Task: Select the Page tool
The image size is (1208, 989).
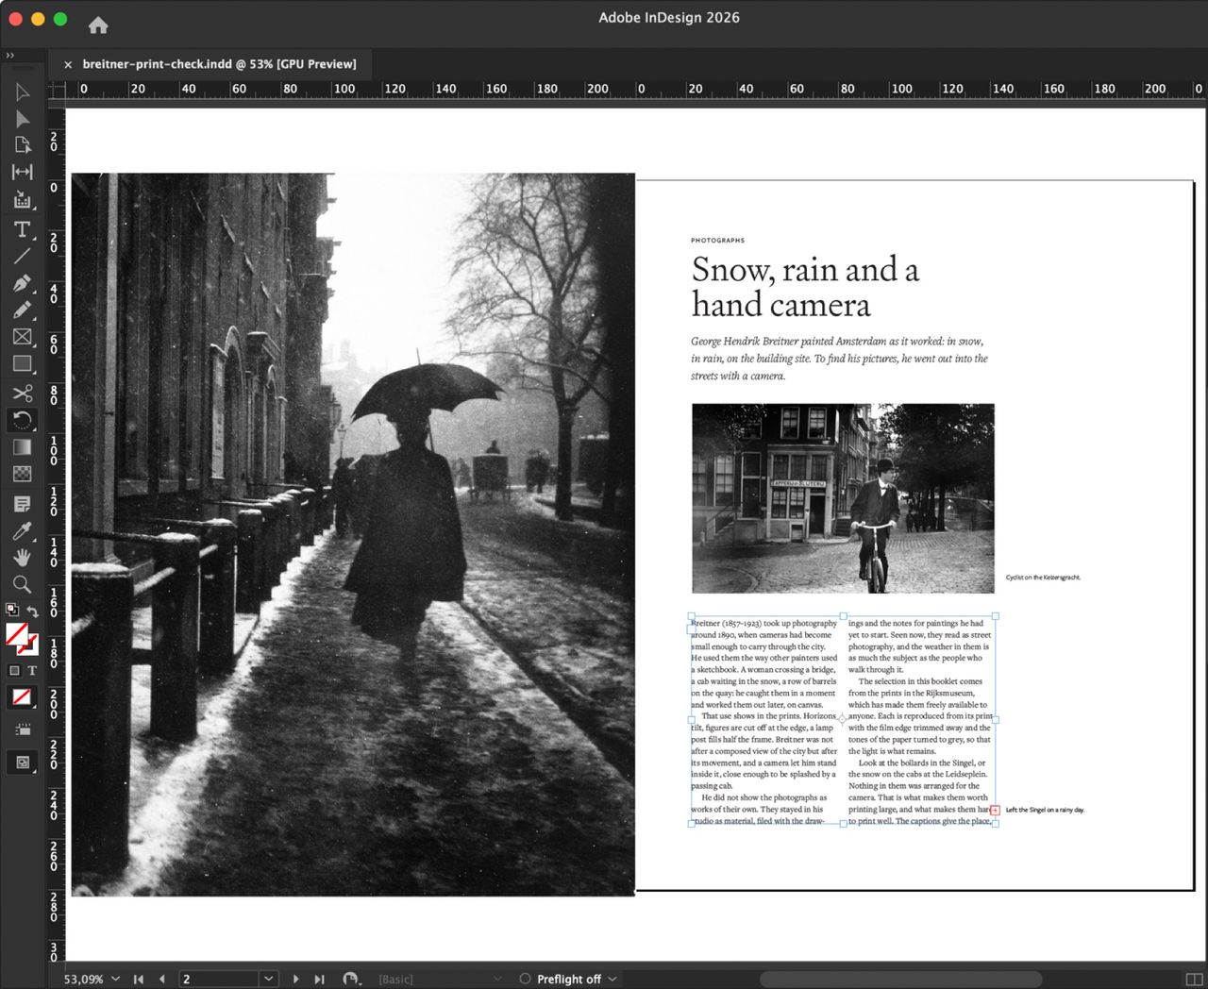Action: coord(23,145)
